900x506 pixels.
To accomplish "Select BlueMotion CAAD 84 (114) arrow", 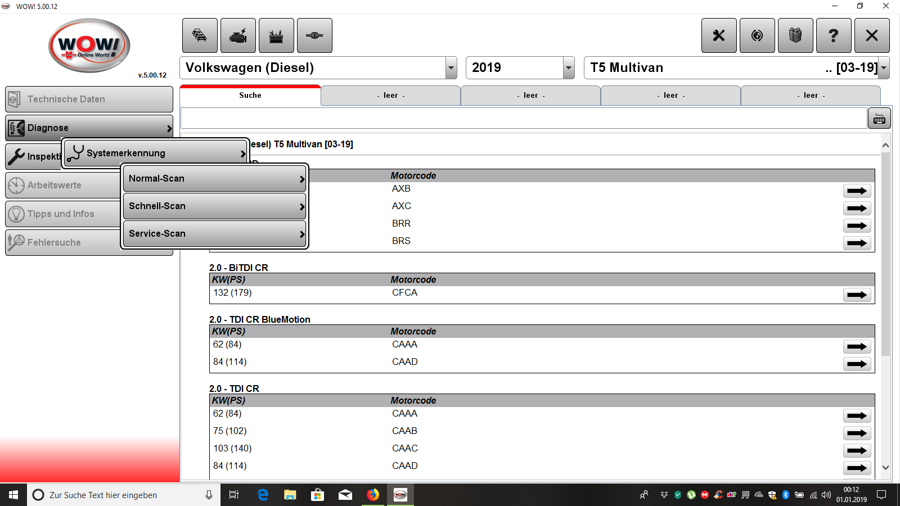I will (857, 364).
